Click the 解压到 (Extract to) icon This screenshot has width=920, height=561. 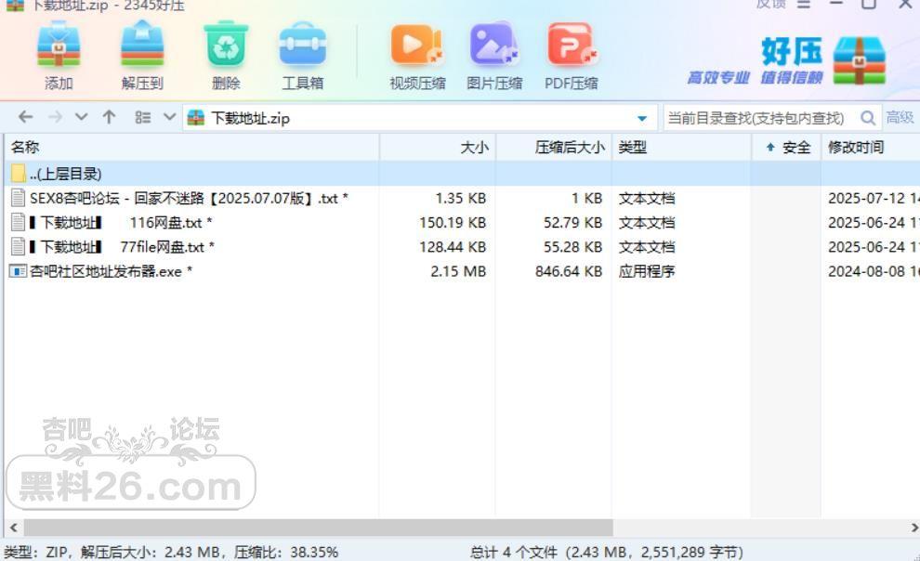[142, 45]
